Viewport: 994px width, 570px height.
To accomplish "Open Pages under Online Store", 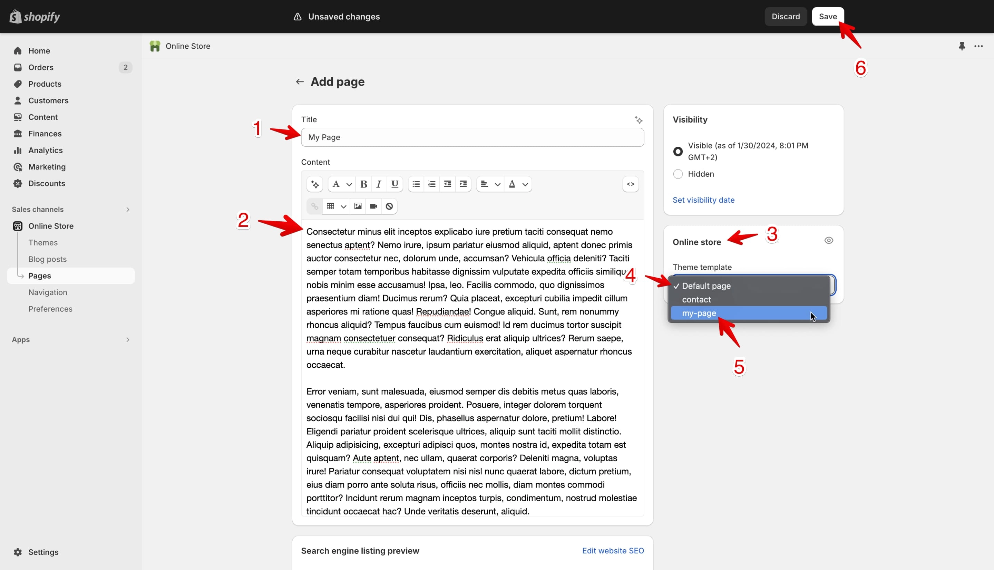I will (x=71, y=276).
